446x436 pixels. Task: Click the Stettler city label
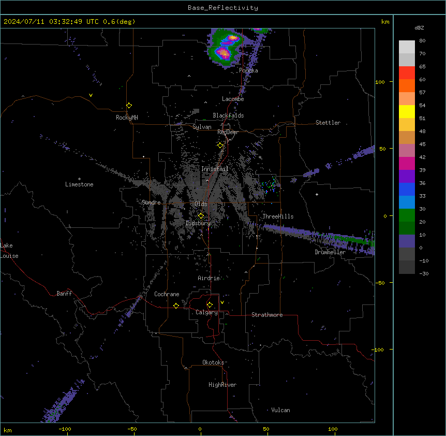tap(328, 123)
